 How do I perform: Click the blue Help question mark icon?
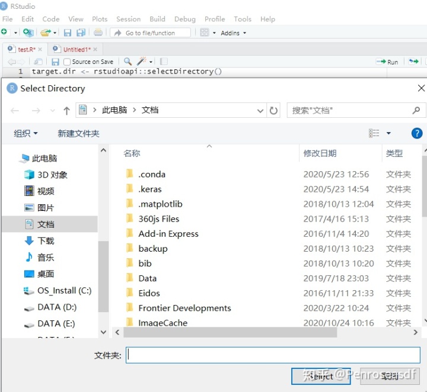click(x=417, y=133)
